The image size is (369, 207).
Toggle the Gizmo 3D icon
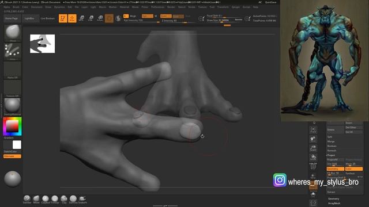click(x=109, y=18)
